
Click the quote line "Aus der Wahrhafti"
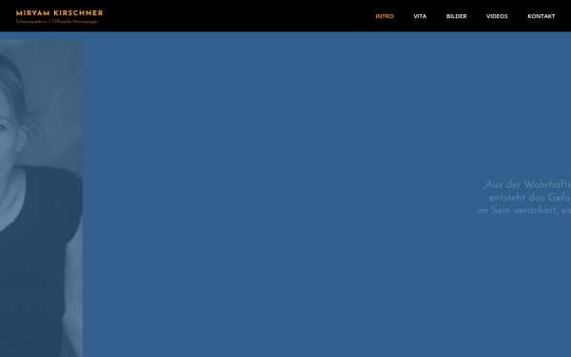[527, 185]
